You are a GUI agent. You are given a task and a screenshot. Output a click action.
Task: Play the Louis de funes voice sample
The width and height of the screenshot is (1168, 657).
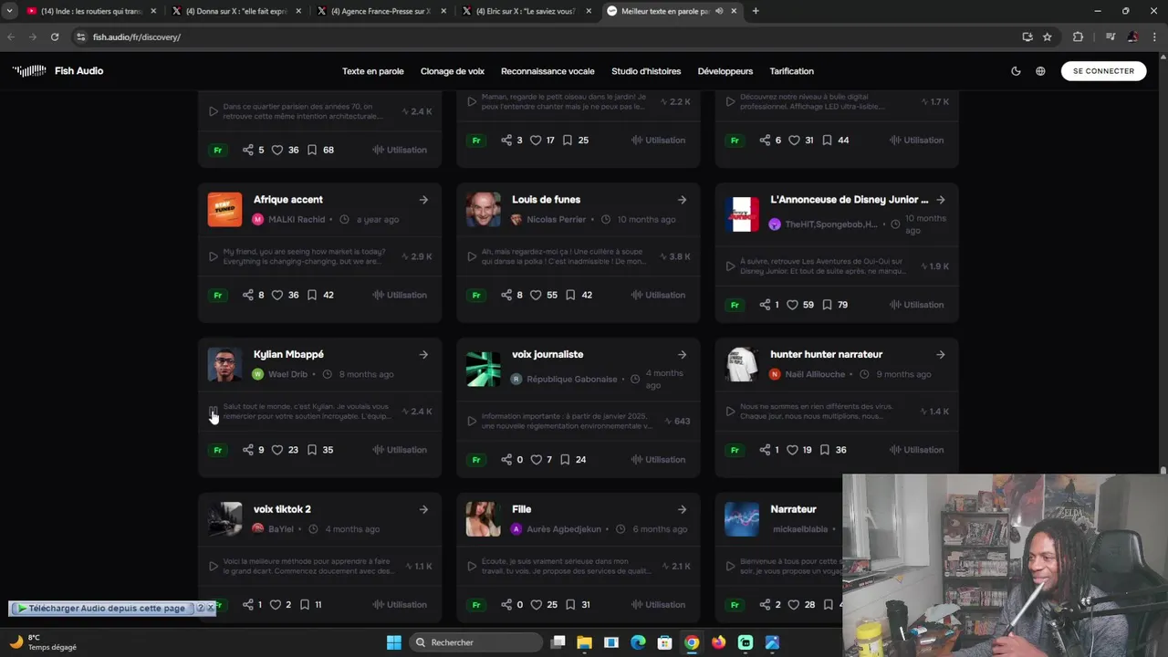coord(472,256)
